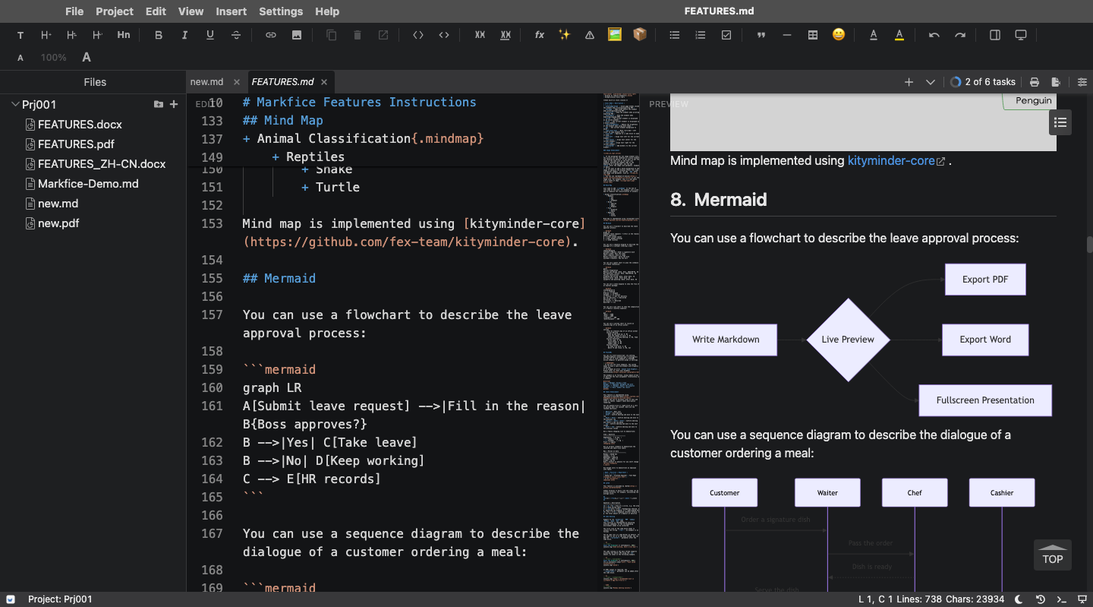This screenshot has height=607, width=1093.
Task: Insert a block quote
Action: [x=761, y=35]
